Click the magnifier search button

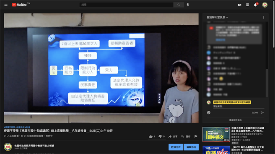pyautogui.click(x=179, y=5)
